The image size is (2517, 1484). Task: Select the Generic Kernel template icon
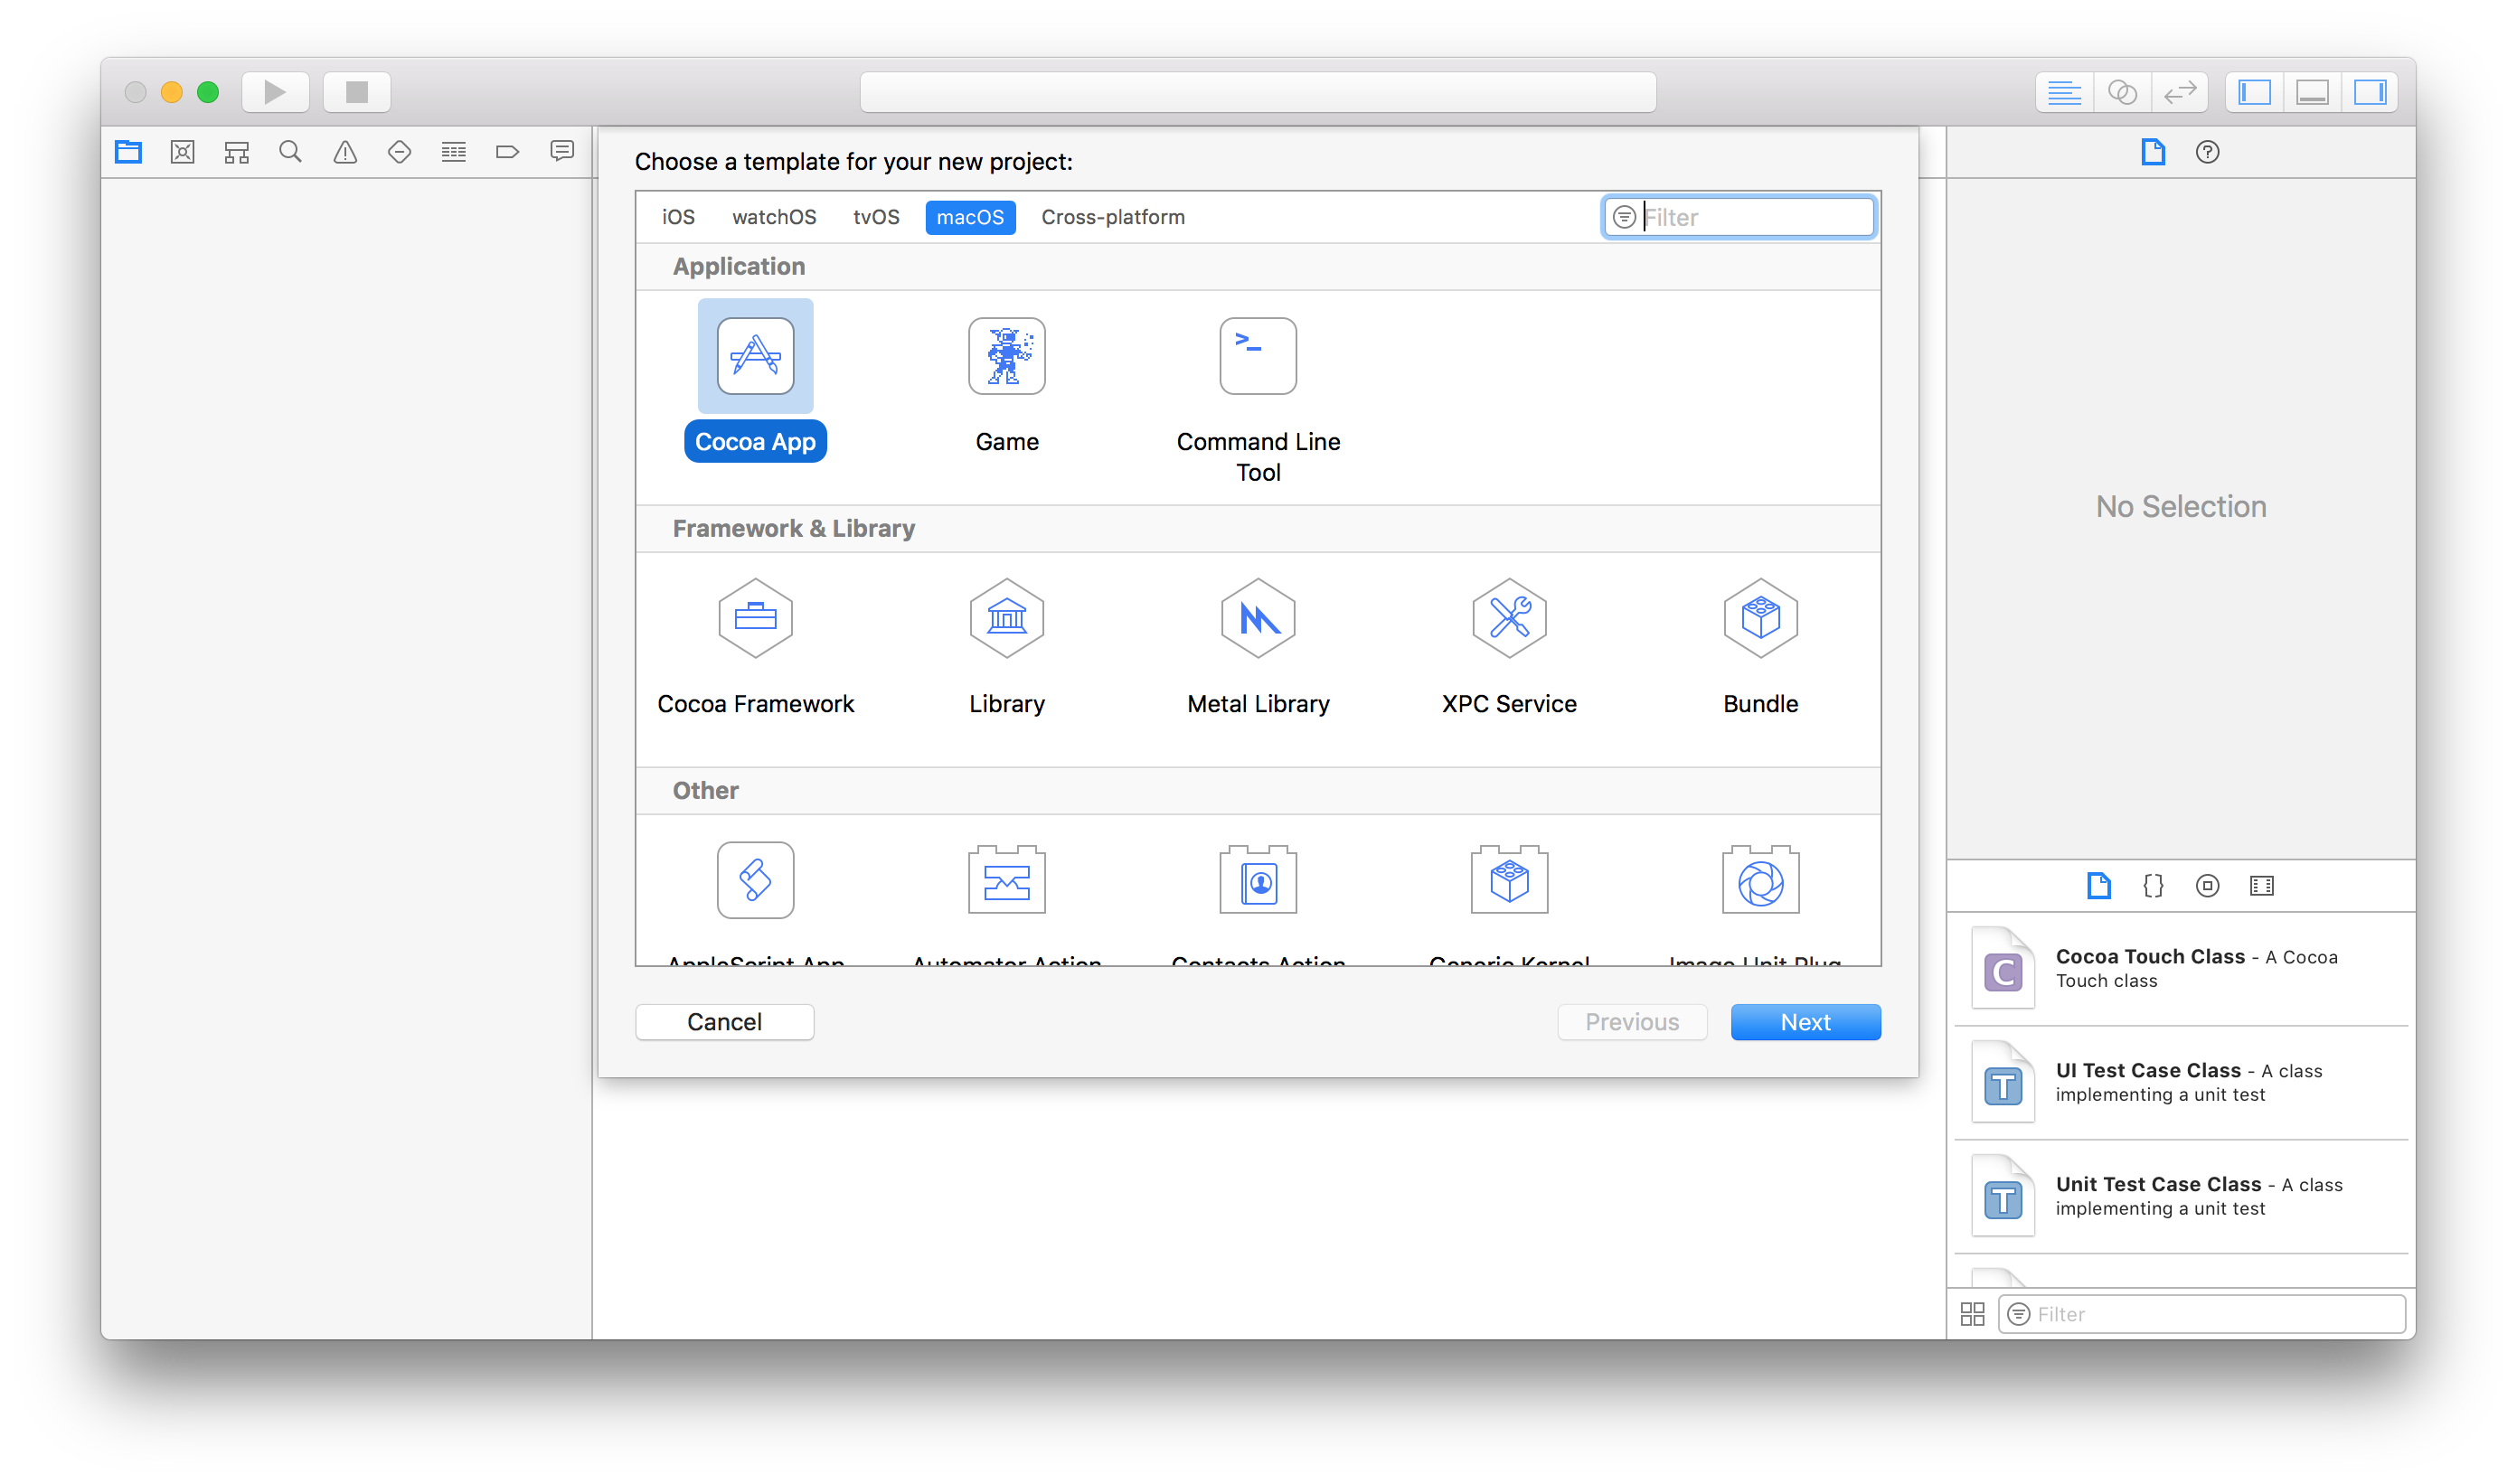(x=1510, y=880)
